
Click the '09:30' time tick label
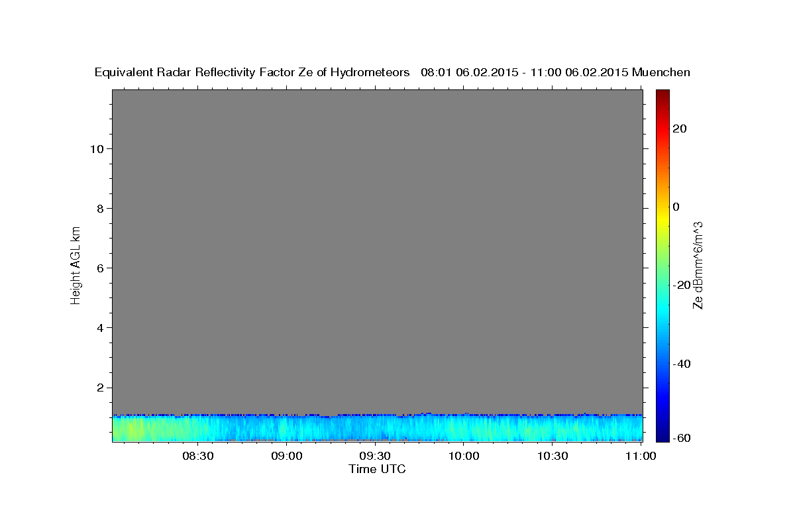tap(376, 456)
